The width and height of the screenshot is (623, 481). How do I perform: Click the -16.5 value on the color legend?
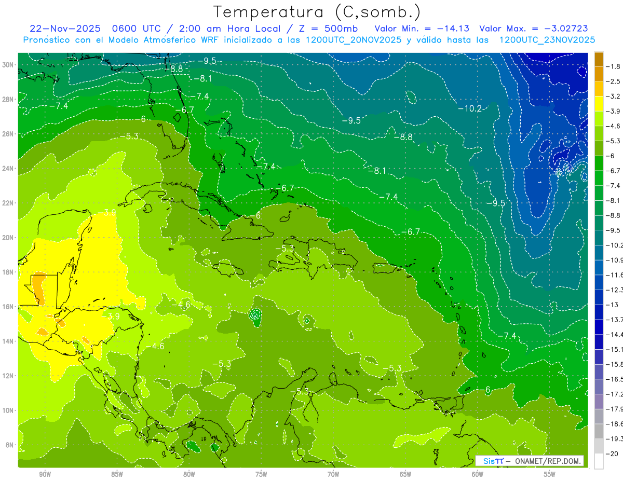(x=614, y=379)
